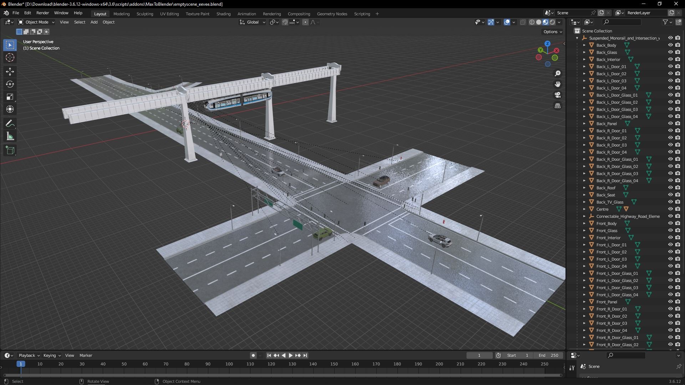Screen dimensions: 685x385
Task: Toggle X-ray display
Action: point(523,22)
